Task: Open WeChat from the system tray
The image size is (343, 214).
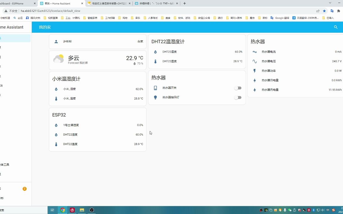Action: tap(289, 210)
